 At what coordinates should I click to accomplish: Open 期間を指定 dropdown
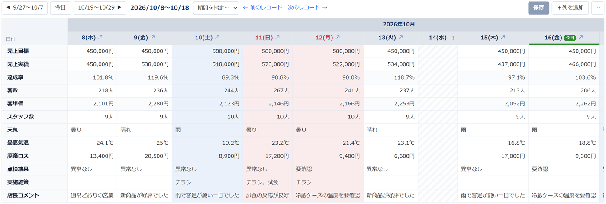[x=216, y=8]
